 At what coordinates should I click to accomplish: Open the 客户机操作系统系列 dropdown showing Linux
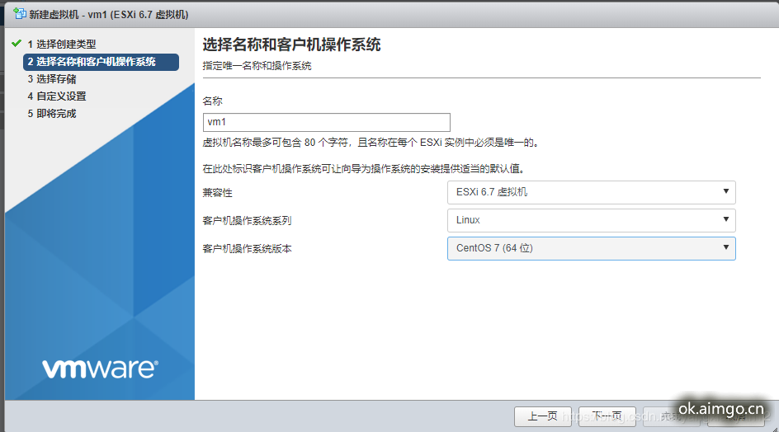(x=591, y=220)
